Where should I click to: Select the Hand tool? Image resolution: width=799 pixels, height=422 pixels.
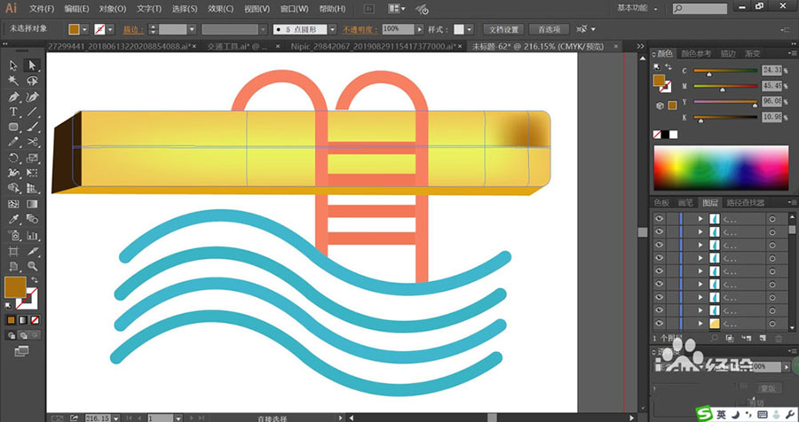(x=14, y=266)
